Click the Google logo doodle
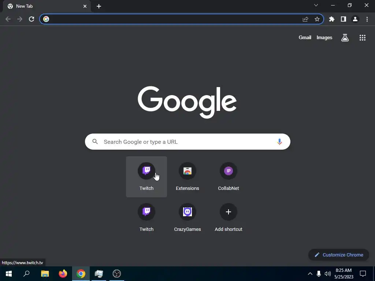The width and height of the screenshot is (375, 281). tap(187, 102)
